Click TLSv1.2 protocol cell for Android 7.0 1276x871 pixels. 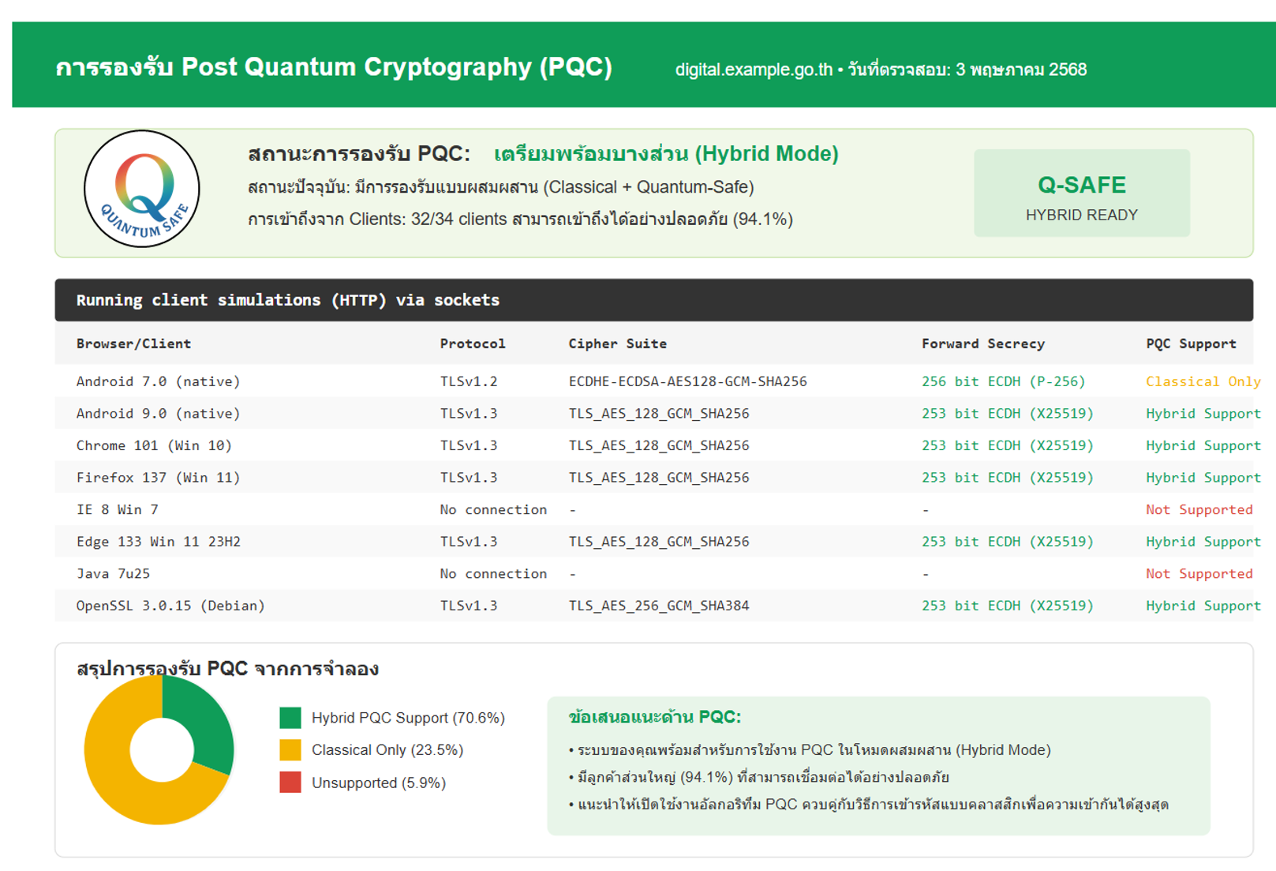click(x=469, y=381)
